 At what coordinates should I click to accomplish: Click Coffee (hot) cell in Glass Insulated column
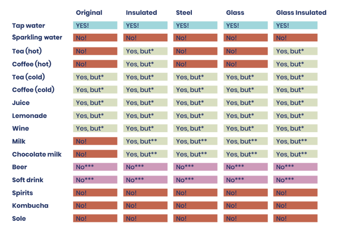[296, 64]
